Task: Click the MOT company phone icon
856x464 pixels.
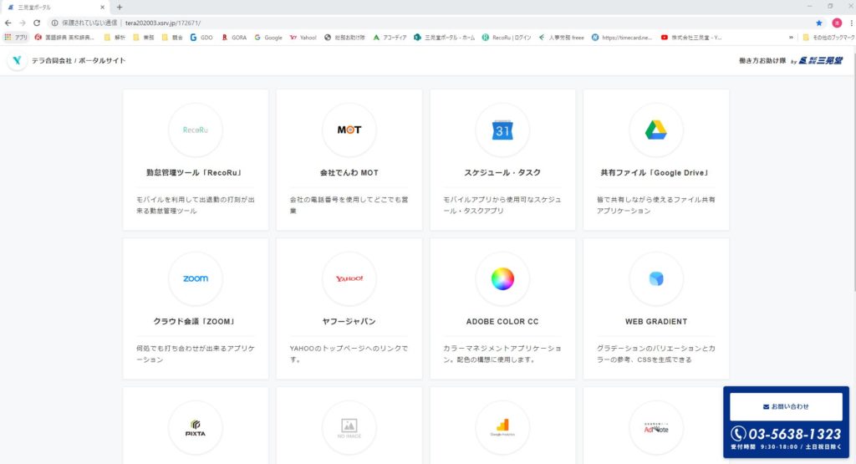Action: pos(349,130)
